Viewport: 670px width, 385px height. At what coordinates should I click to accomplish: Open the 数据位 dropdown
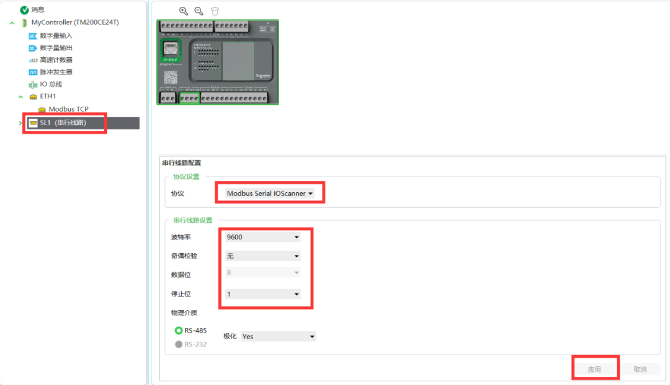pyautogui.click(x=262, y=272)
